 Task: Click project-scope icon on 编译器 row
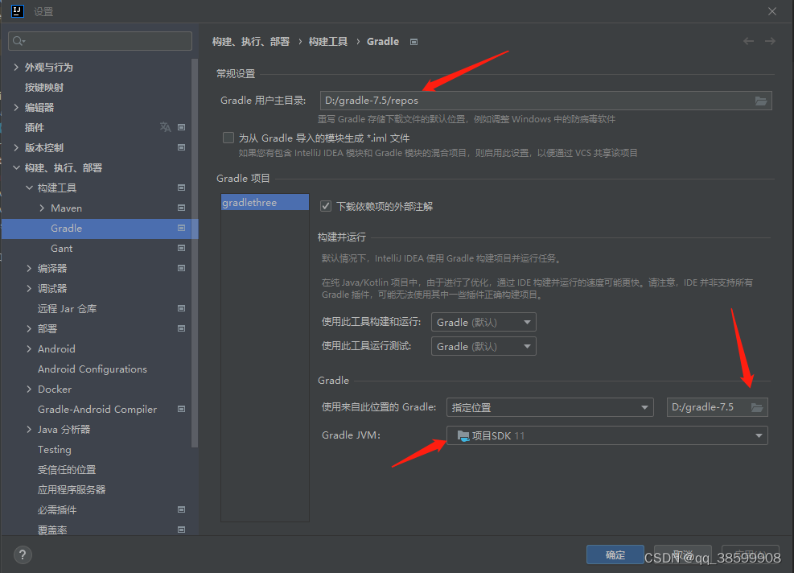[x=181, y=268]
